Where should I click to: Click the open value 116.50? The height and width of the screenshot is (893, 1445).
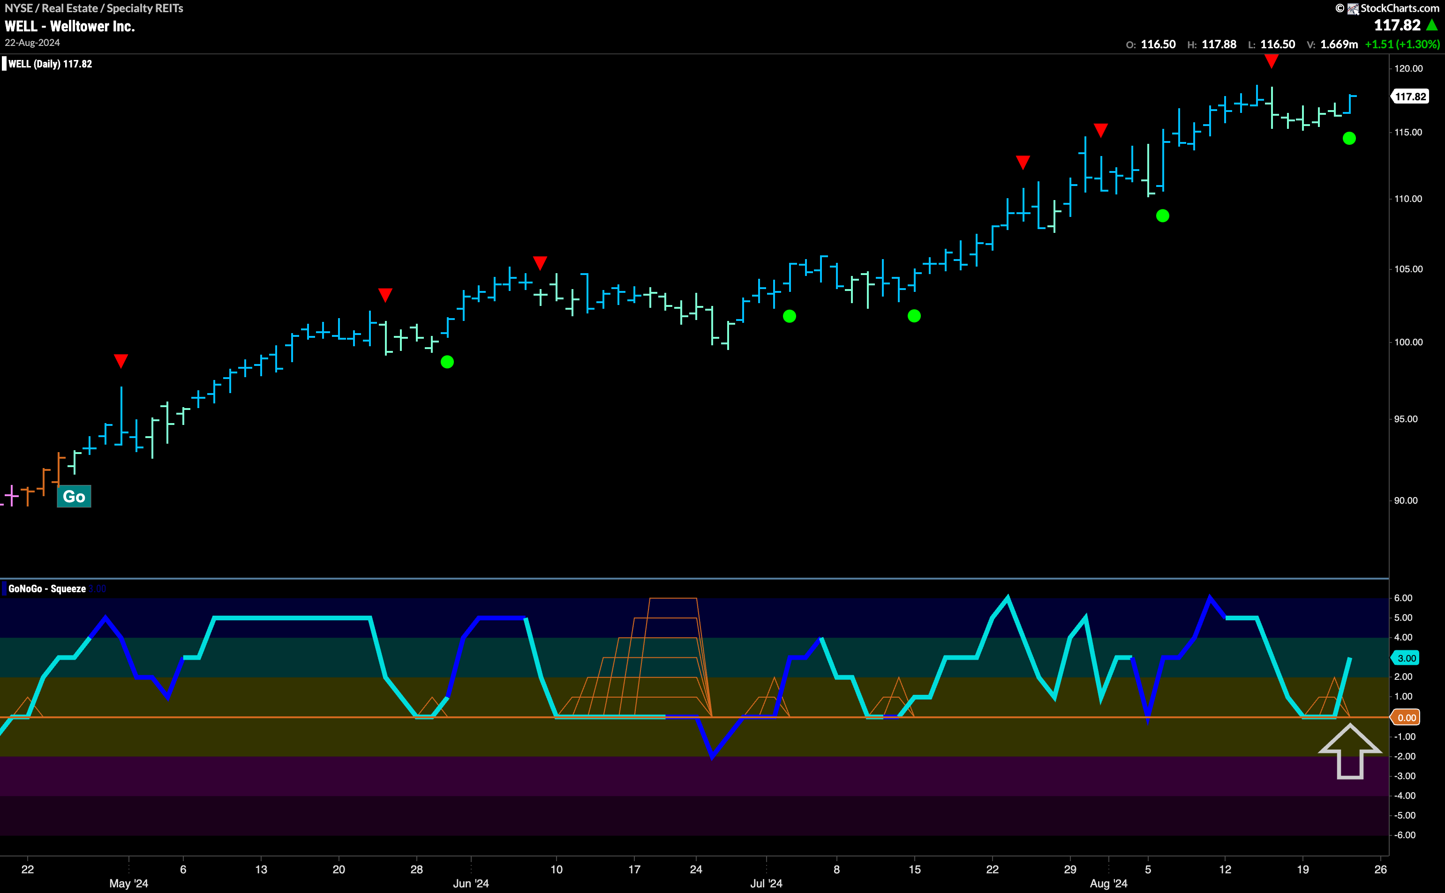coord(1158,45)
